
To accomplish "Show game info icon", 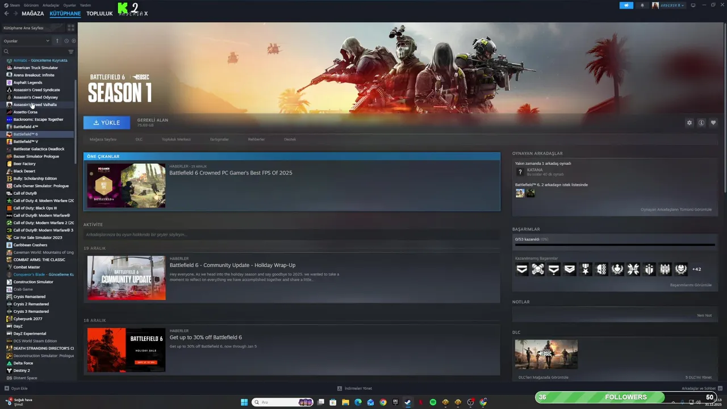I will click(x=701, y=123).
